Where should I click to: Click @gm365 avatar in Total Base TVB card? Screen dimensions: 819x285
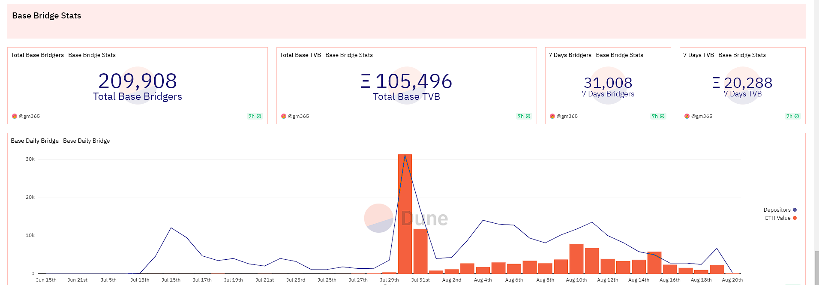pyautogui.click(x=284, y=116)
